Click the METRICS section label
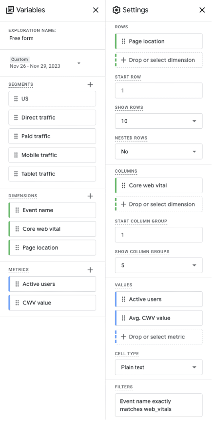Image resolution: width=213 pixels, height=423 pixels. click(19, 270)
